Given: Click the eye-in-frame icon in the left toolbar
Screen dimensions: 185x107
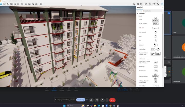Looking at the screenshot, I should 11,4.
